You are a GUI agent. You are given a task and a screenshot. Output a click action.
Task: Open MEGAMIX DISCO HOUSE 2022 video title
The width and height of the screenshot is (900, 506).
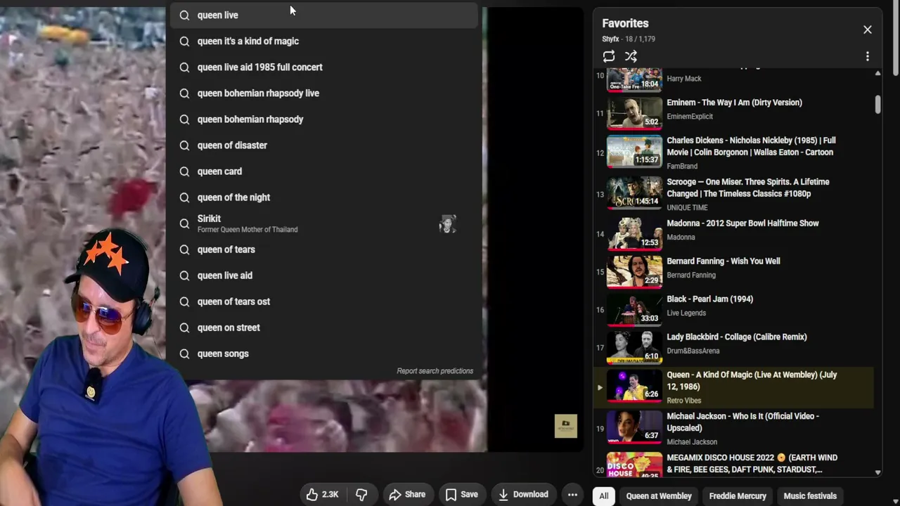coord(752,463)
